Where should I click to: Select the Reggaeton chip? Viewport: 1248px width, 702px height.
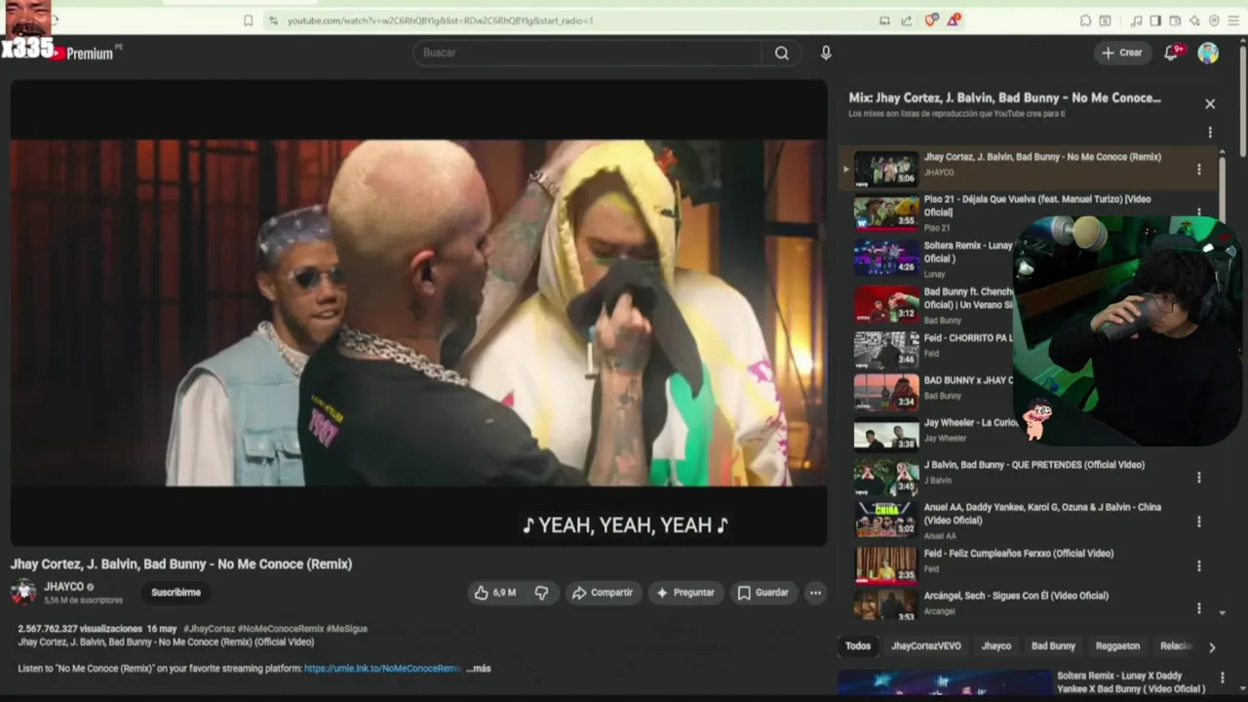coord(1117,646)
